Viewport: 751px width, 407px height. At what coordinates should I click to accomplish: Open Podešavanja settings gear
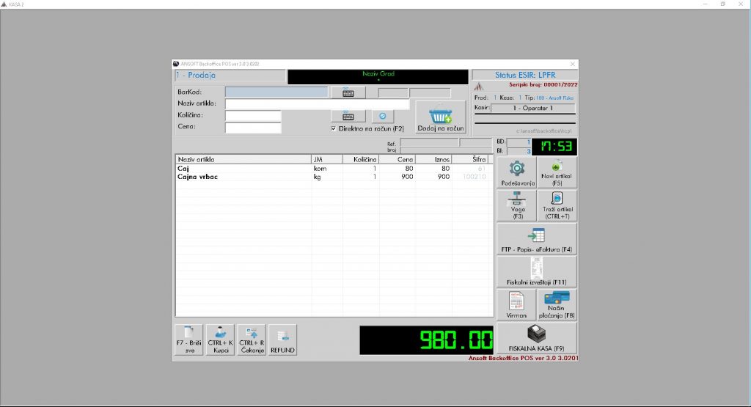[x=516, y=172]
